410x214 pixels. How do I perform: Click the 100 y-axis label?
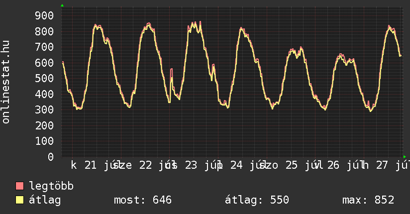[x=44, y=141]
